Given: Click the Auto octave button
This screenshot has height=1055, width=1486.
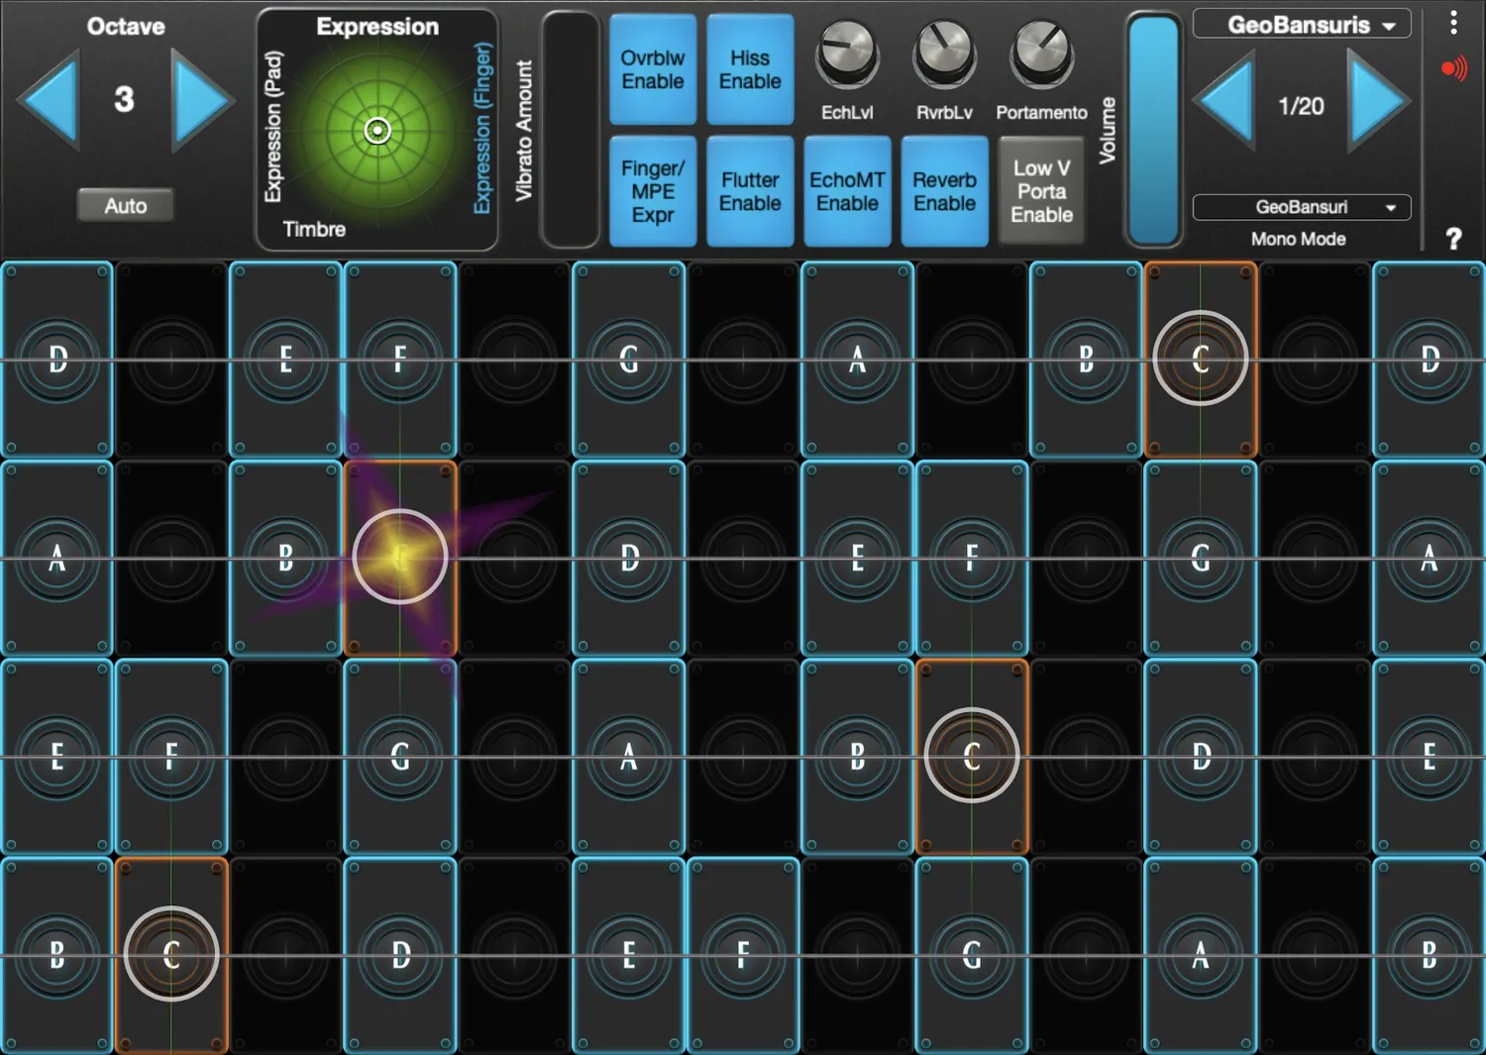Looking at the screenshot, I should (x=126, y=205).
